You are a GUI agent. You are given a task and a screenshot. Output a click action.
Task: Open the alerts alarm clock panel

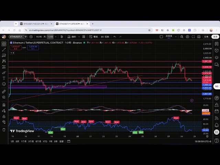pyautogui.click(x=217, y=51)
